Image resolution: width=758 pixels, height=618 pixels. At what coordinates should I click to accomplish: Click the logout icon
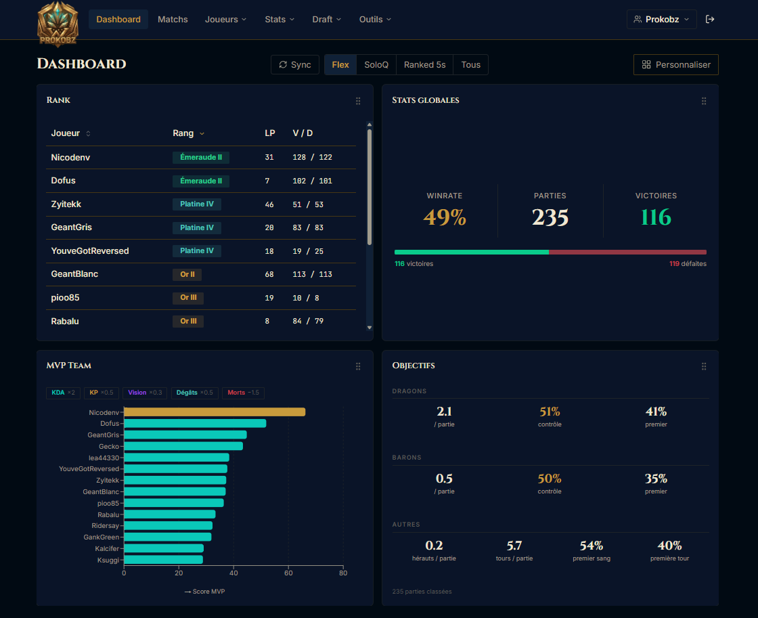tap(710, 20)
